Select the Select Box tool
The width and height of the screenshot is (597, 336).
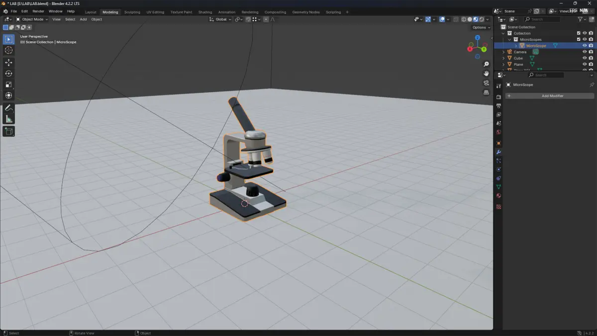8,39
